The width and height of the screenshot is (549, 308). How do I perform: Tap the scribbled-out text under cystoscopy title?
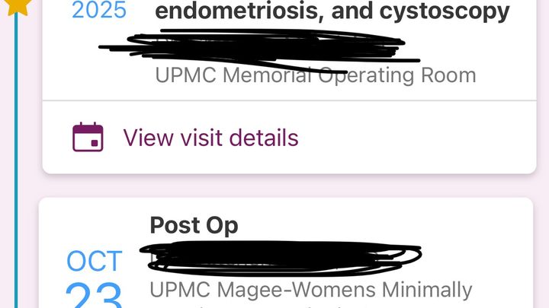[x=259, y=49]
